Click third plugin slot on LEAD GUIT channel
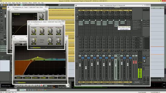 [x=116, y=25]
